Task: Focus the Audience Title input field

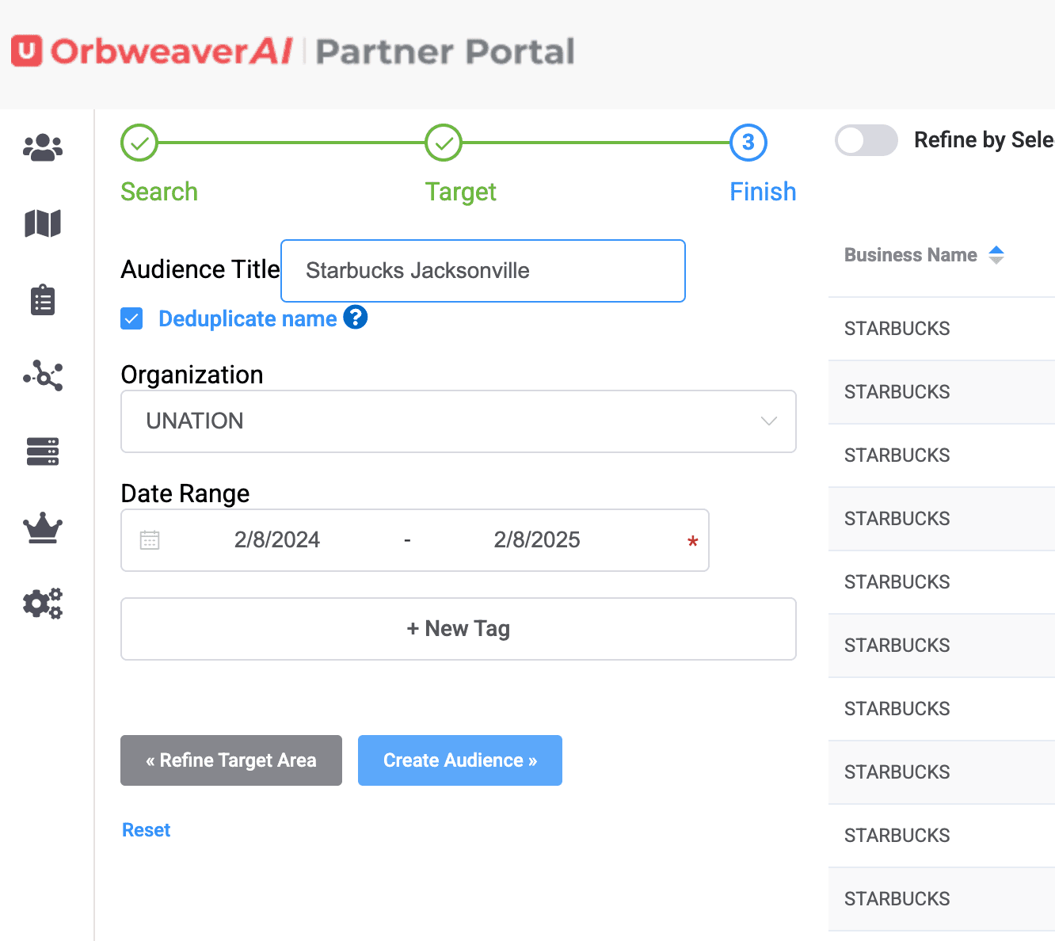Action: tap(483, 271)
